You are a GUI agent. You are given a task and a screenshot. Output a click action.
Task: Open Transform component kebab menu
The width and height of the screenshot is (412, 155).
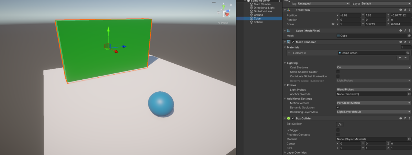[409, 10]
